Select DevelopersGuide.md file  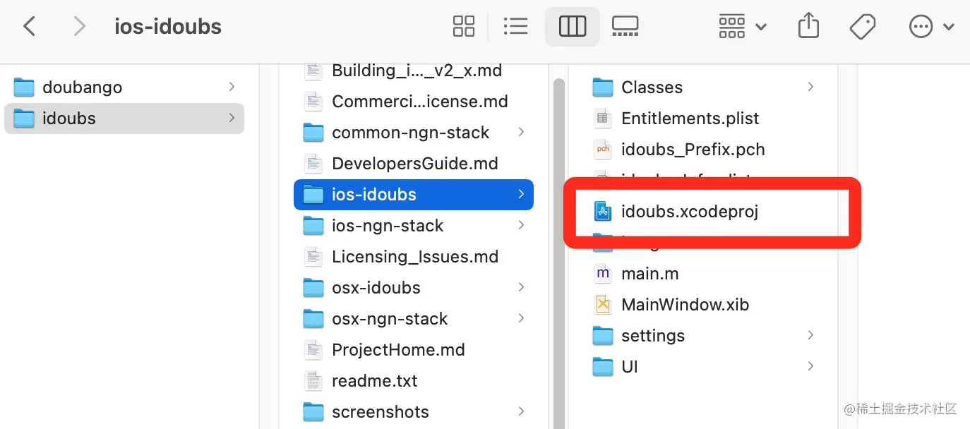414,164
